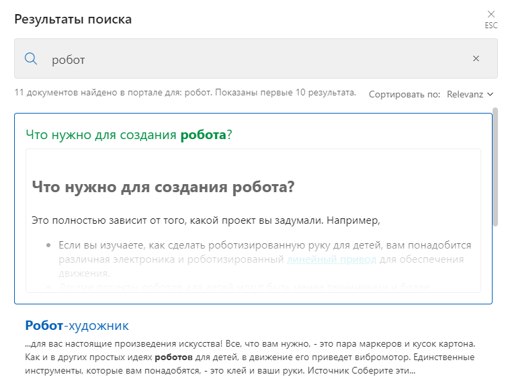Click the magnifying glass search icon
This screenshot has height=385, width=506.
(x=31, y=58)
